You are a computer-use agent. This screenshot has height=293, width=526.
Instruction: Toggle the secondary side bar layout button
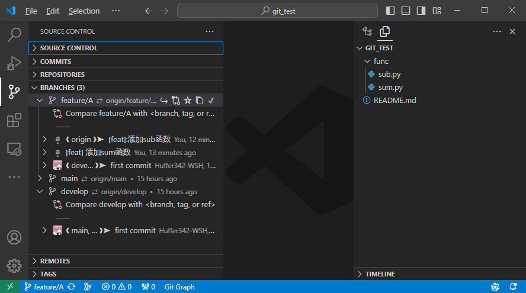pyautogui.click(x=421, y=11)
